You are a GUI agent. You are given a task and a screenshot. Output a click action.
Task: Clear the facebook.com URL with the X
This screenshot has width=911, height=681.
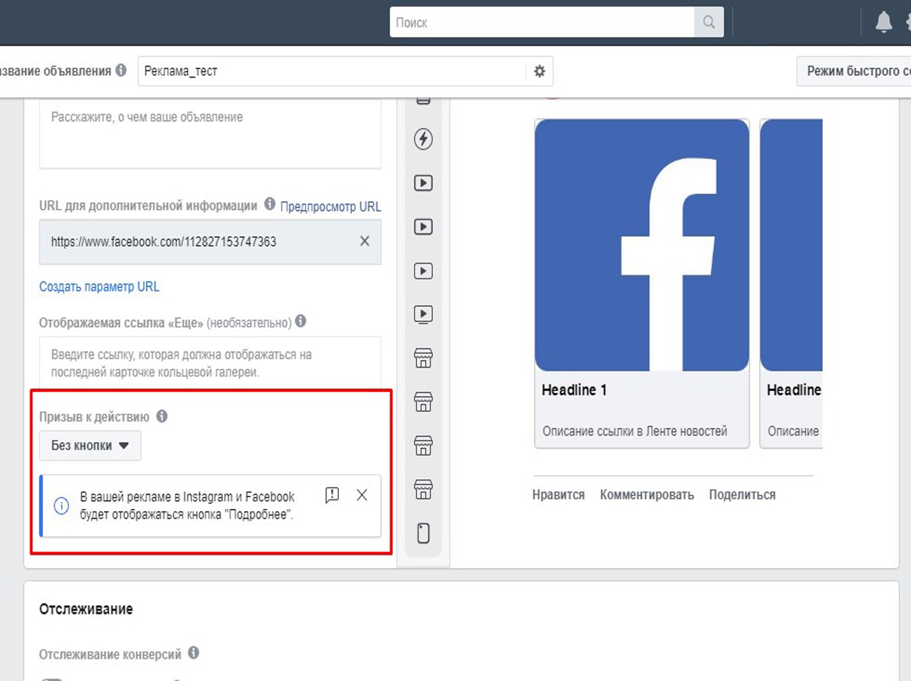pyautogui.click(x=364, y=241)
